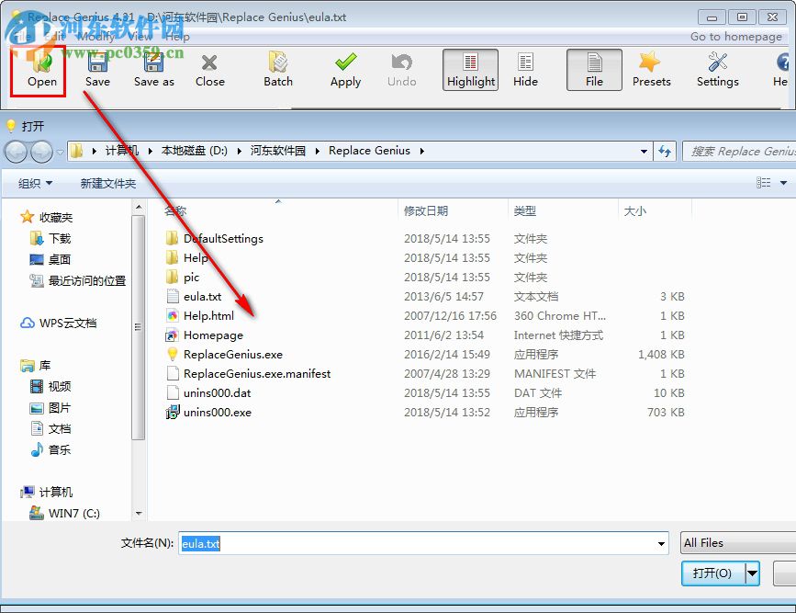
Task: Click the Save as toolbar icon
Action: click(154, 70)
